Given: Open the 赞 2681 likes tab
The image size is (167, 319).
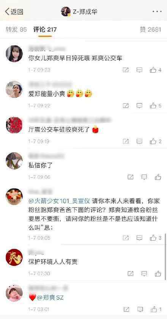Looking at the screenshot, I should click(x=150, y=30).
